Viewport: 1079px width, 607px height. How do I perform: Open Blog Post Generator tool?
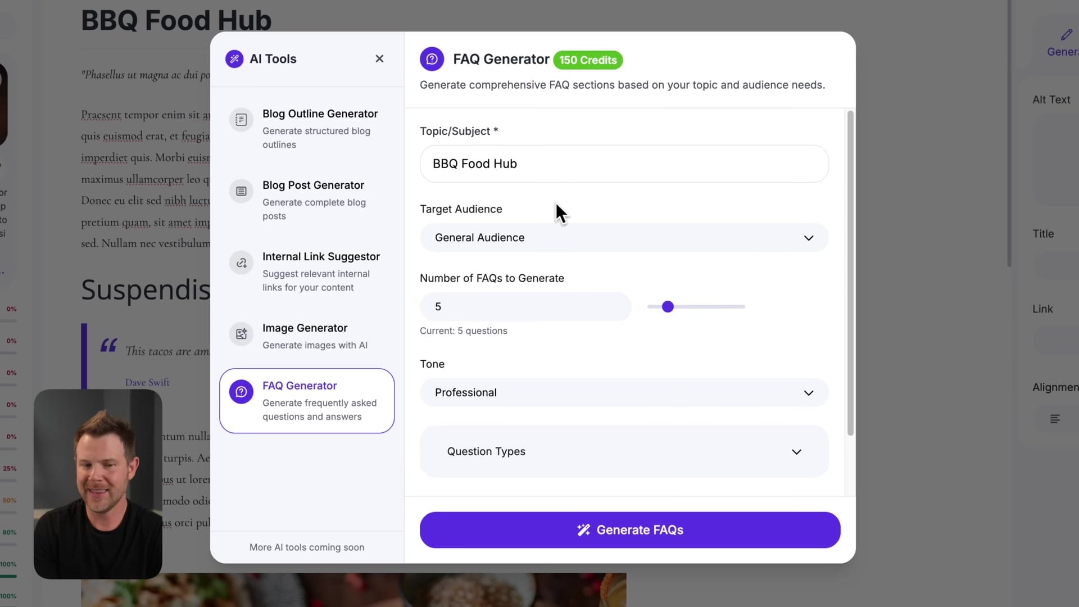(x=307, y=200)
